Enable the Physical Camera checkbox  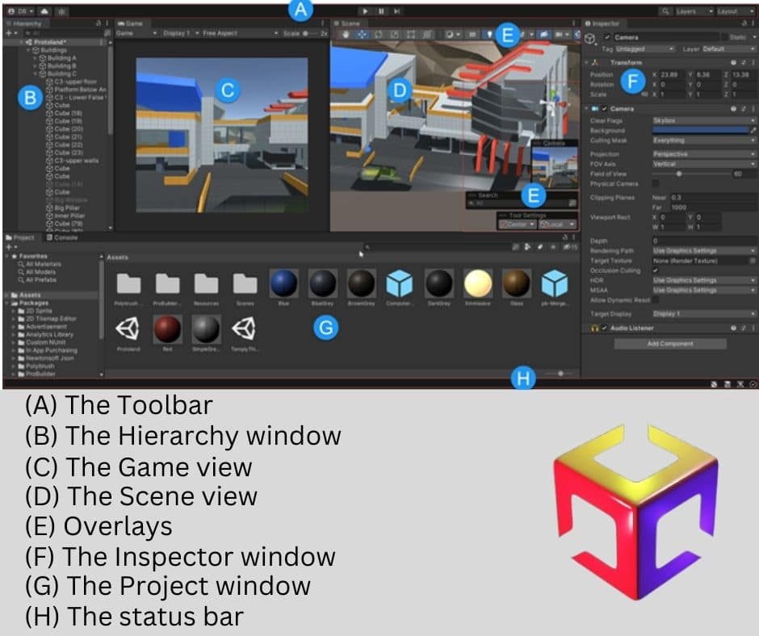click(x=656, y=183)
